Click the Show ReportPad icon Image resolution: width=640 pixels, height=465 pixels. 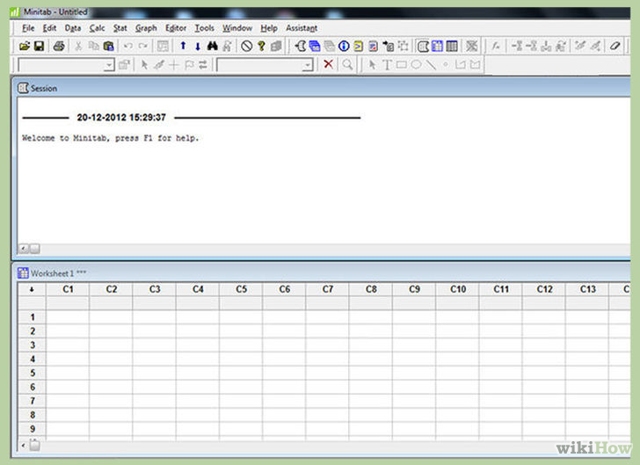(x=373, y=46)
